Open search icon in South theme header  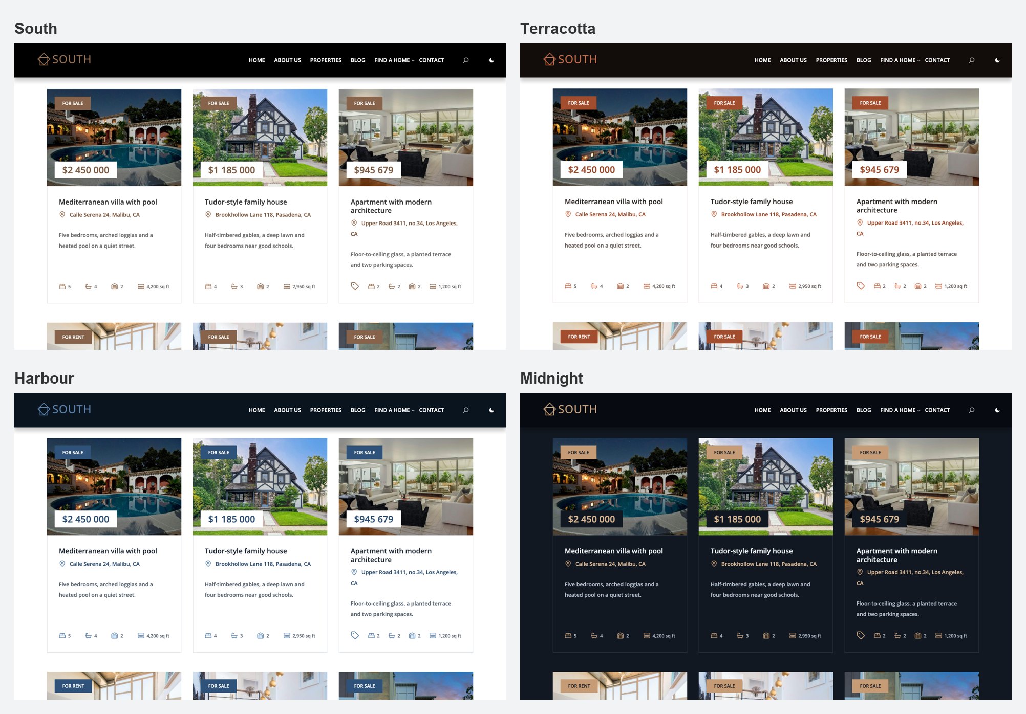(466, 60)
